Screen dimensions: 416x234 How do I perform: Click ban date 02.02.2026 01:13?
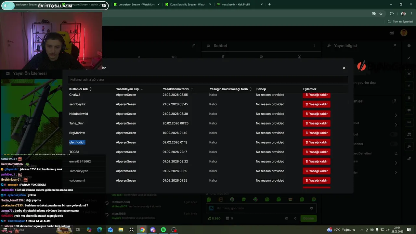coord(175,142)
